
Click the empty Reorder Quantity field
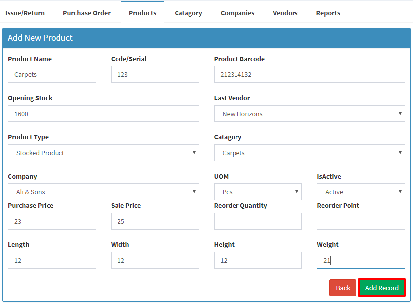[258, 221]
